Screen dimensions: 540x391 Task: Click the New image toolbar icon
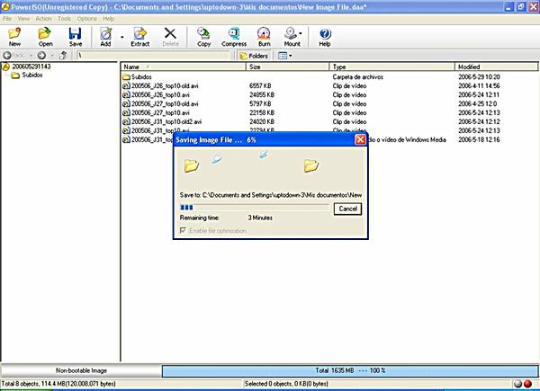14,37
